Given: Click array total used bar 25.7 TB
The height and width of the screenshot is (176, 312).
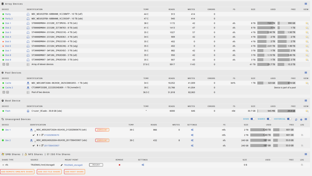Looking at the screenshot, I should (x=266, y=64).
